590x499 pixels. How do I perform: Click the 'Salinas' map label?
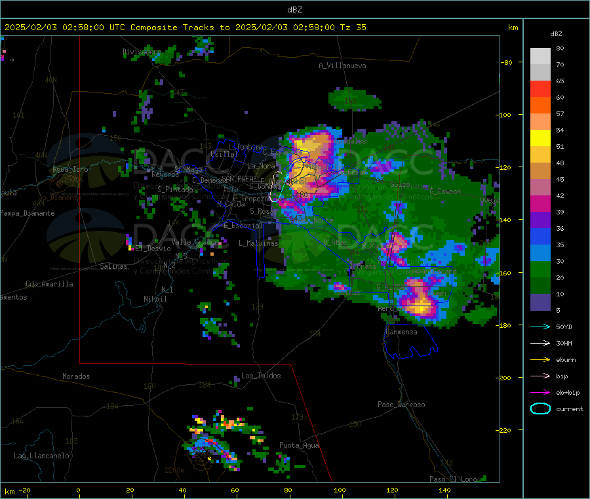113,266
